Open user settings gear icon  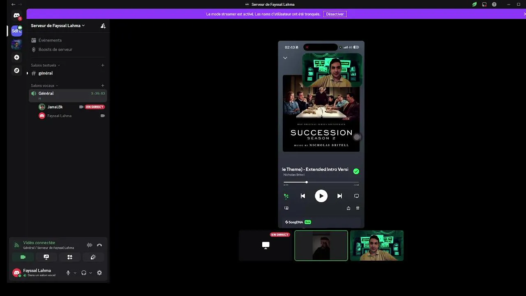pos(99,273)
